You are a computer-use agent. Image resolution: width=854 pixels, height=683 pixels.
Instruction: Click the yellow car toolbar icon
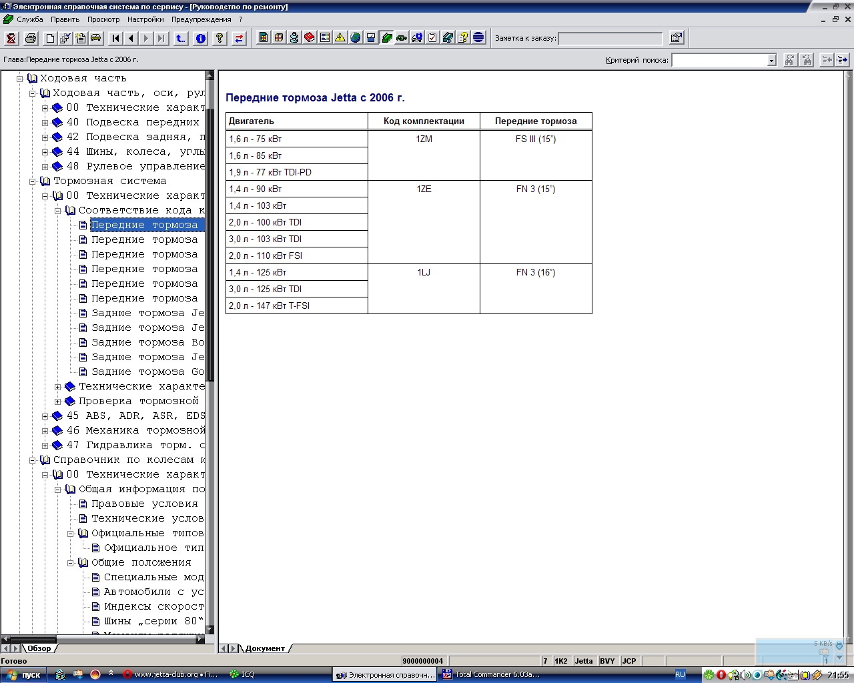96,38
